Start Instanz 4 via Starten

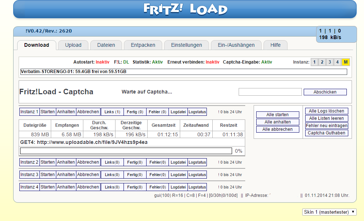[x=48, y=187]
